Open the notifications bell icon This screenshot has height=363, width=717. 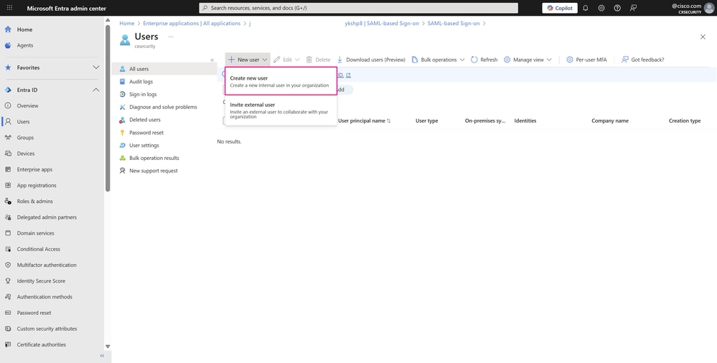586,8
